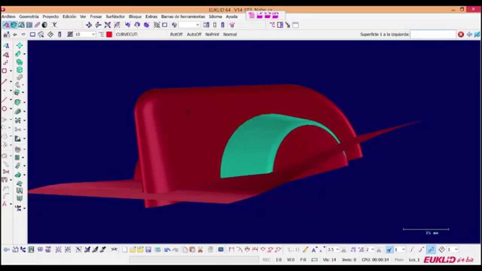This screenshot has height=271, width=482.
Task: Click the green cylinder solid tool in left palette
Action: point(20,70)
